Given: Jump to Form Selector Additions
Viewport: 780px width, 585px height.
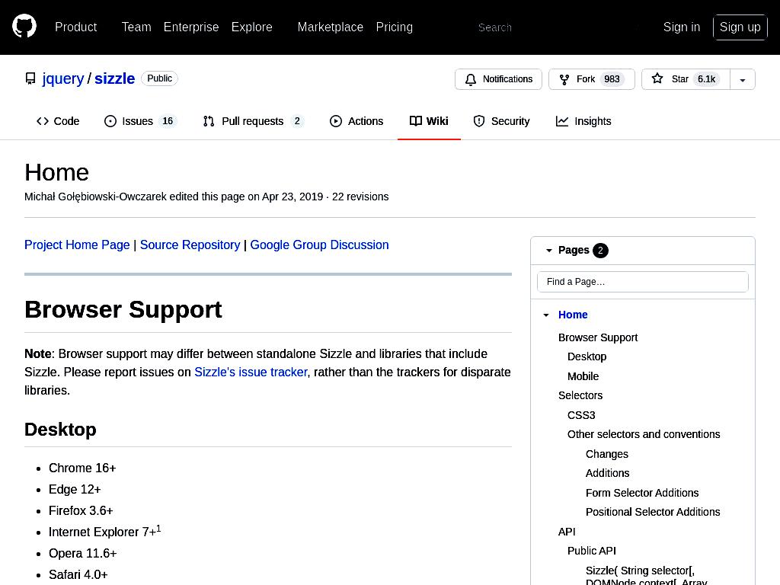Looking at the screenshot, I should click(641, 493).
